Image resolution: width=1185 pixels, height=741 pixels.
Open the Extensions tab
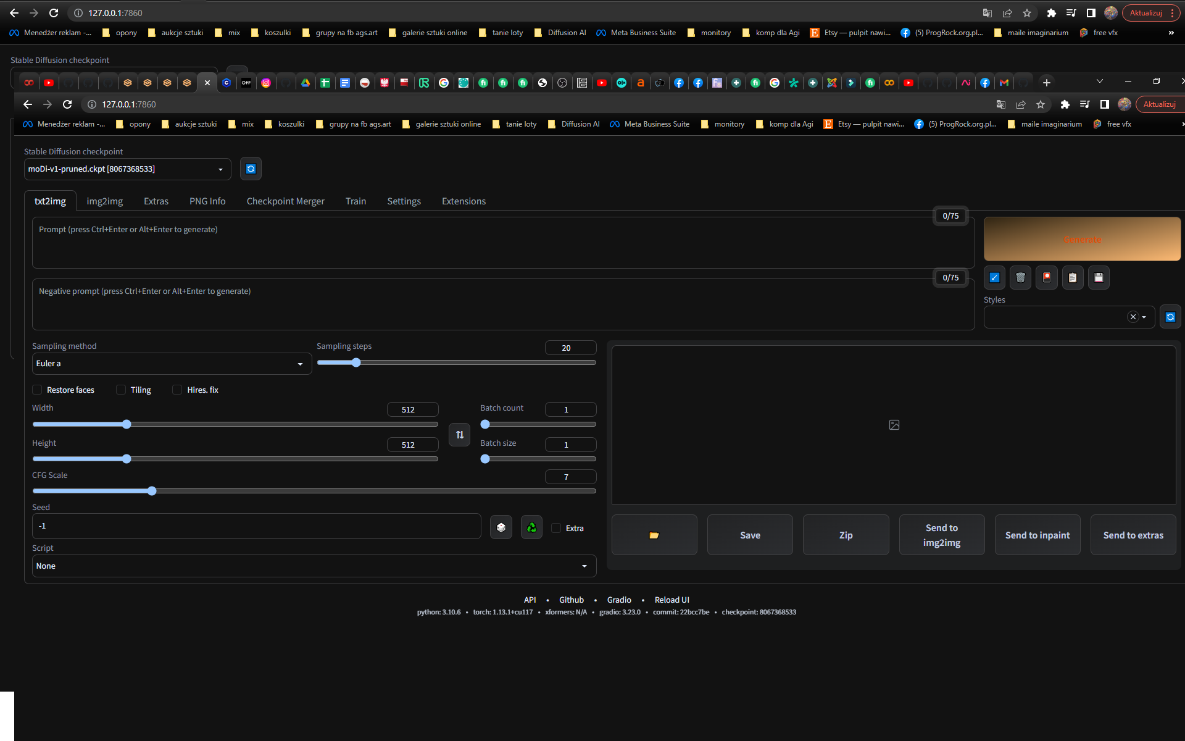pos(464,201)
